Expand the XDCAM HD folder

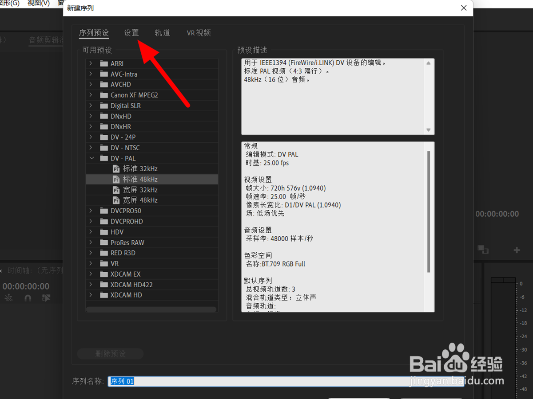[x=91, y=295]
